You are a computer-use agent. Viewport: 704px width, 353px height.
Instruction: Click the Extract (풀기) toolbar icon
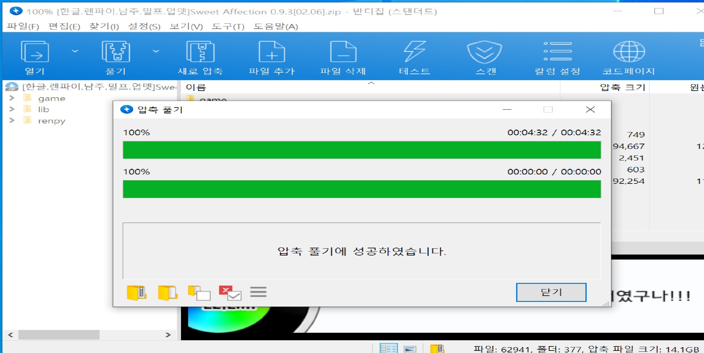tap(116, 52)
